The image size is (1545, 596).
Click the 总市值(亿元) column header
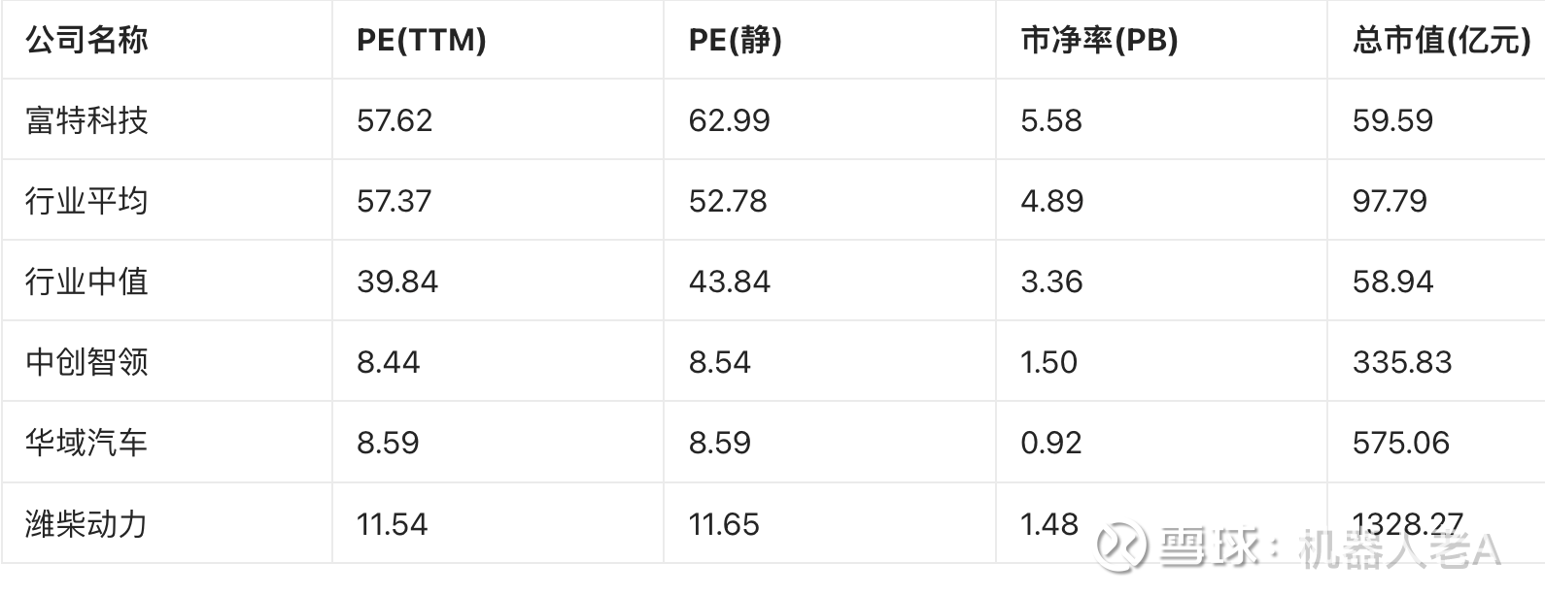pyautogui.click(x=1441, y=41)
